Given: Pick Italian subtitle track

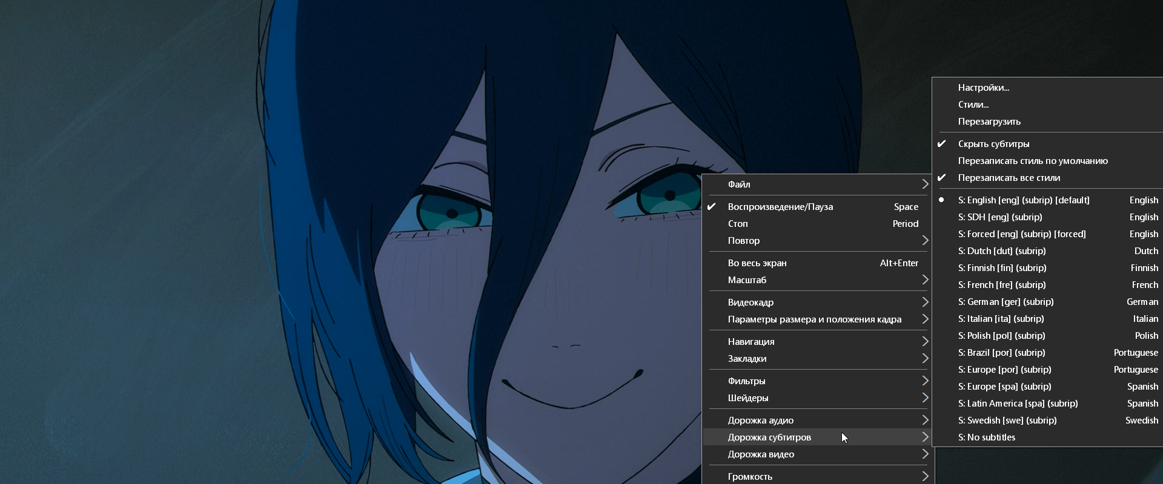Looking at the screenshot, I should tap(1048, 319).
